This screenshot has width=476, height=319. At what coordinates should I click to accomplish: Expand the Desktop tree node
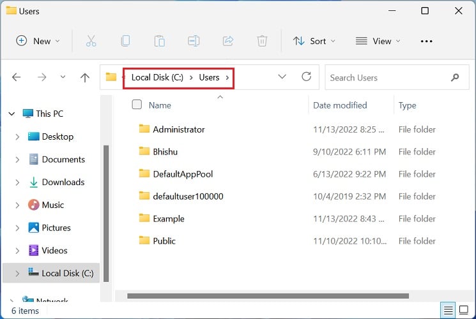17,137
